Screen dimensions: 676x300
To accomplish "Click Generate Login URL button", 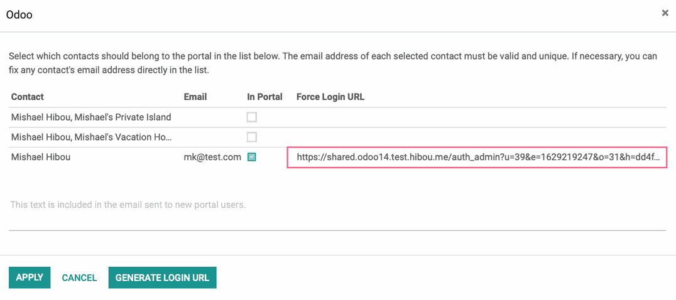I will click(162, 277).
